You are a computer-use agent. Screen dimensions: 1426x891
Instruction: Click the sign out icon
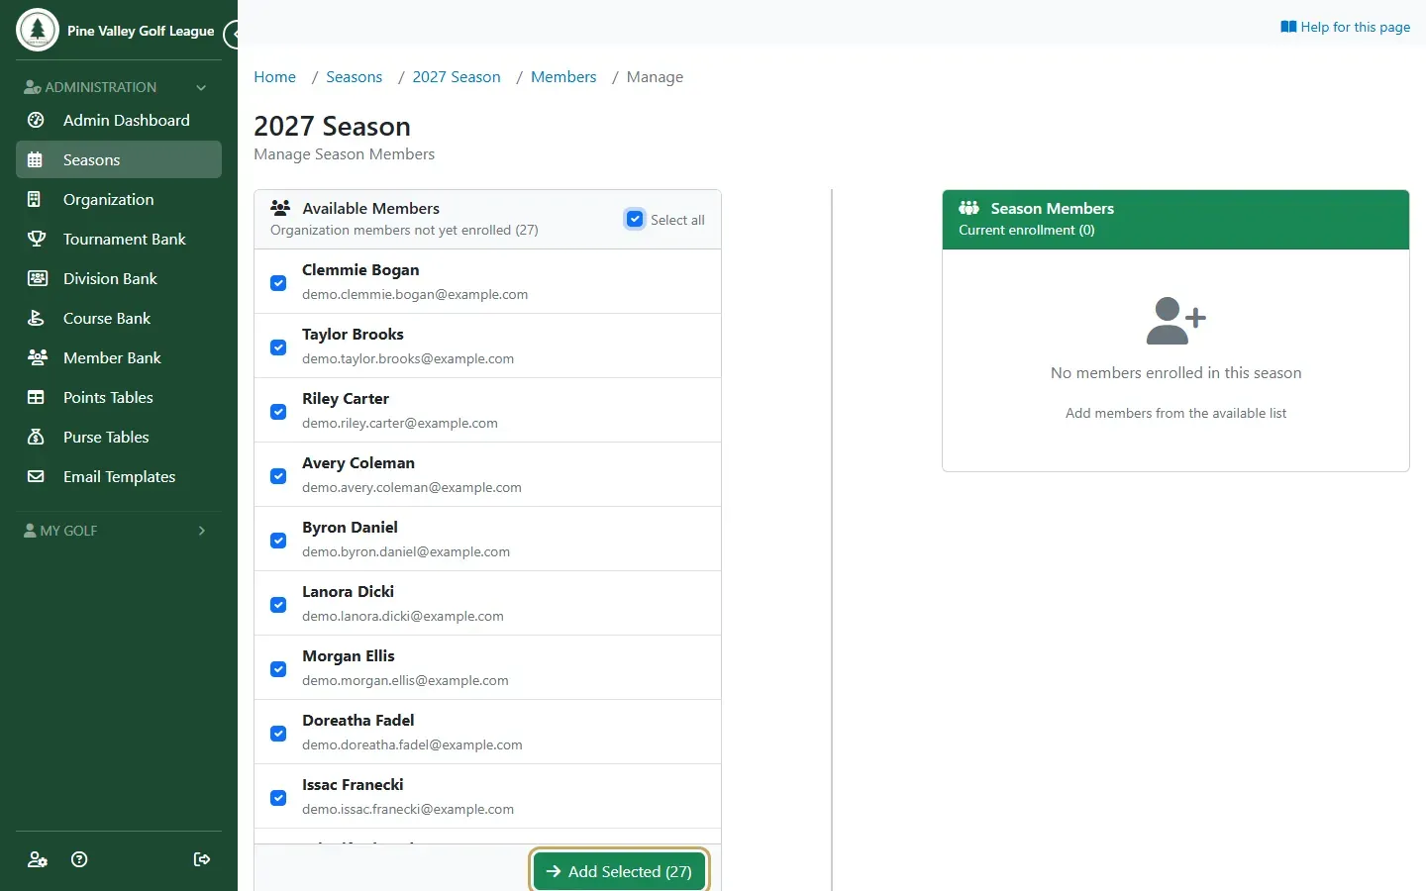[202, 859]
